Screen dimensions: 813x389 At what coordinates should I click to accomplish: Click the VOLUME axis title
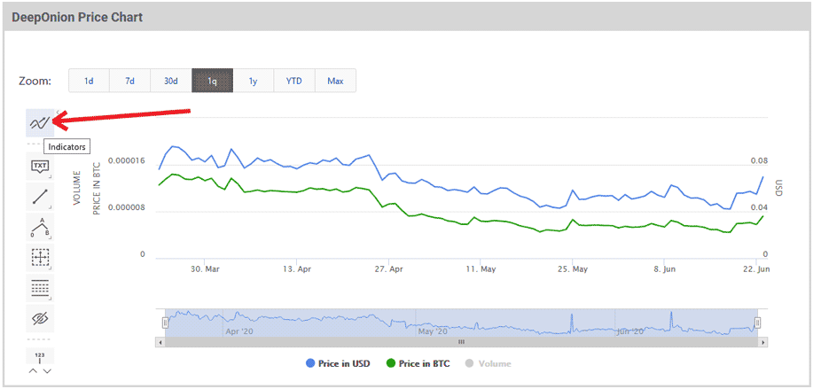78,188
